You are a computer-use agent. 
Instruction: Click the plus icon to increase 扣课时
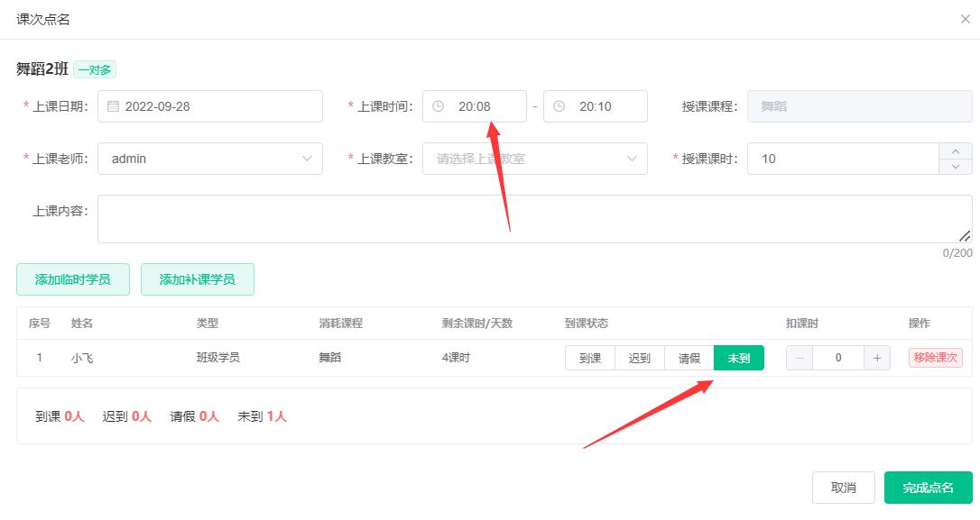click(876, 357)
